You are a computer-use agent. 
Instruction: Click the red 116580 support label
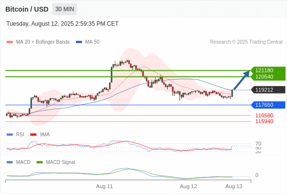(264, 115)
